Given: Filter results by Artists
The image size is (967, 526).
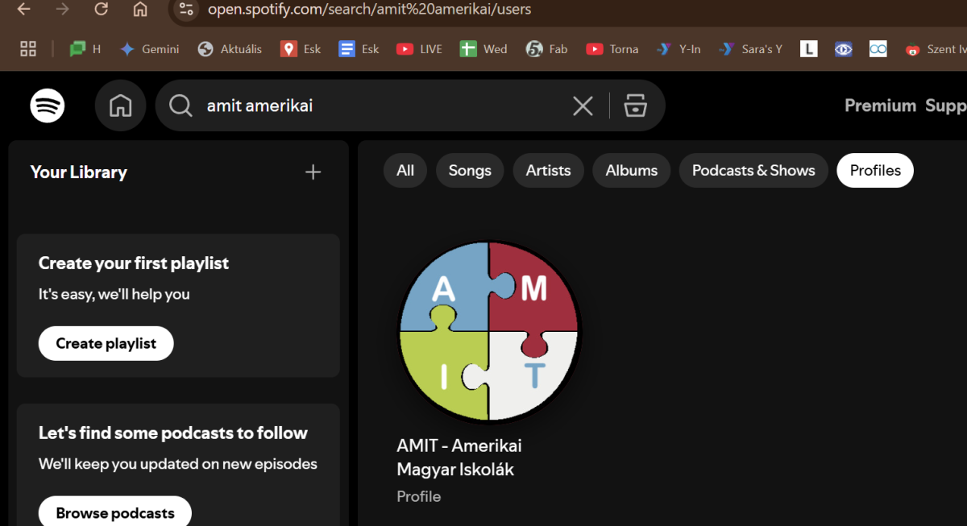Looking at the screenshot, I should click(548, 171).
